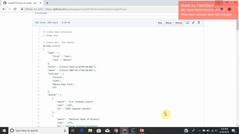Screen dimensions: 239x134
Task: Click the // create bios collection comment
Action: click(x=57, y=32)
